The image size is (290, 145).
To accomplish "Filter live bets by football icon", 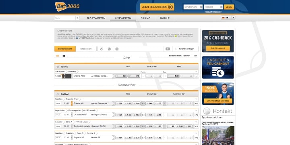I will [x=101, y=49].
